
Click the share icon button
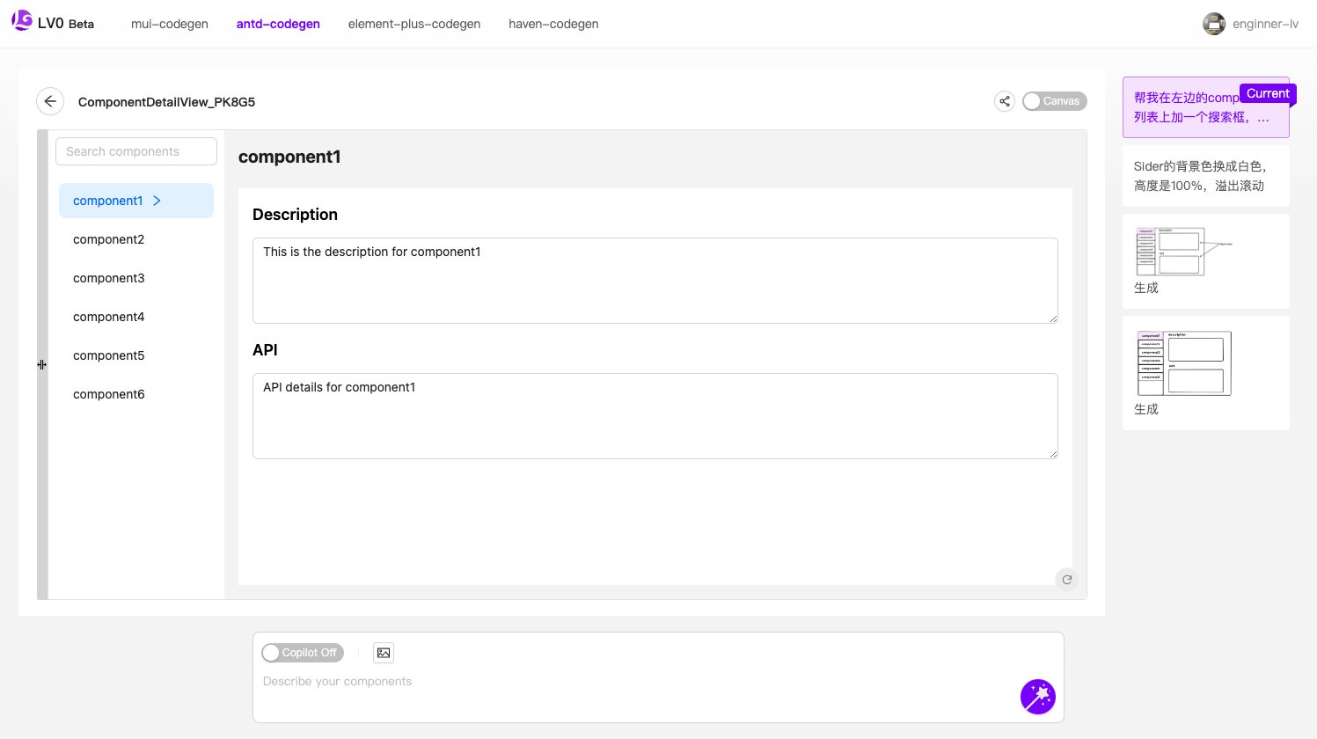point(1004,101)
